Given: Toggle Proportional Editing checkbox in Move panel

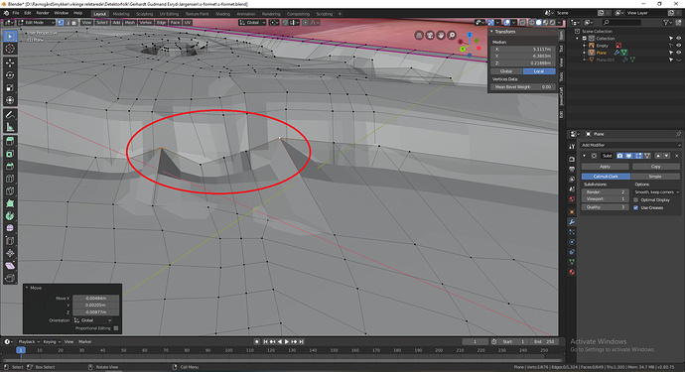Looking at the screenshot, I should point(116,328).
